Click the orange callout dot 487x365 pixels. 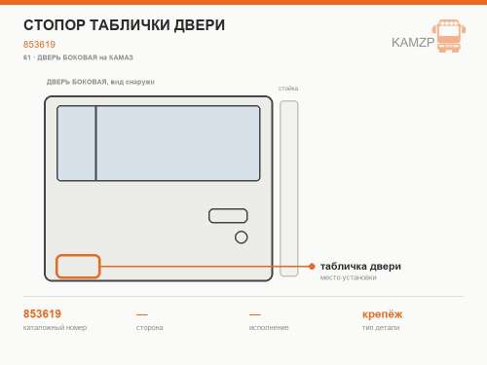(312, 267)
